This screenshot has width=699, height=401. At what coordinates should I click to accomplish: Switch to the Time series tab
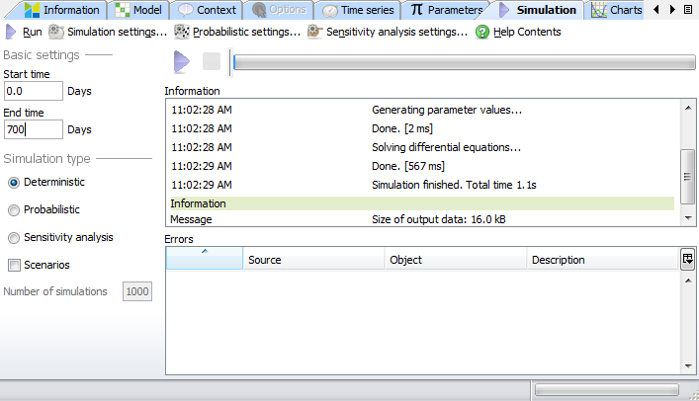[358, 10]
